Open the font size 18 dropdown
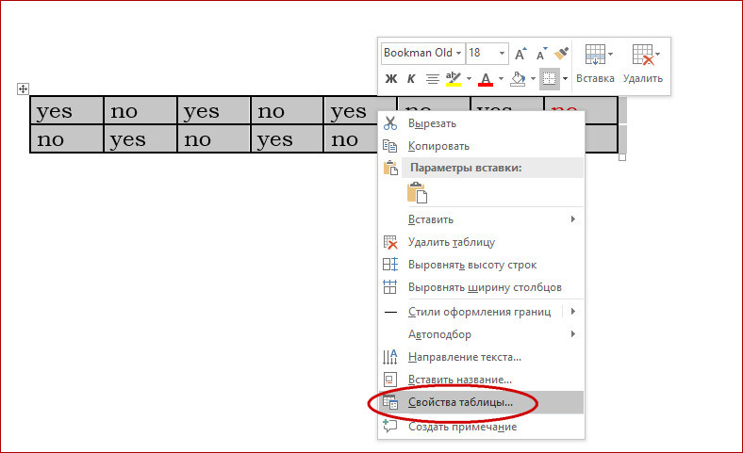743x453 pixels. tap(487, 53)
